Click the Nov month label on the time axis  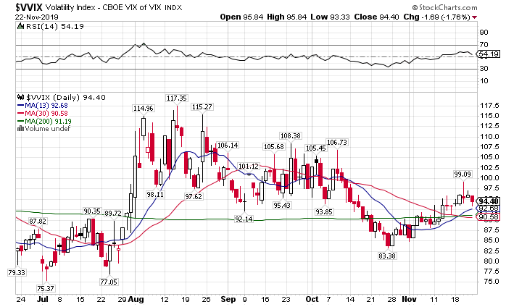[x=409, y=299]
